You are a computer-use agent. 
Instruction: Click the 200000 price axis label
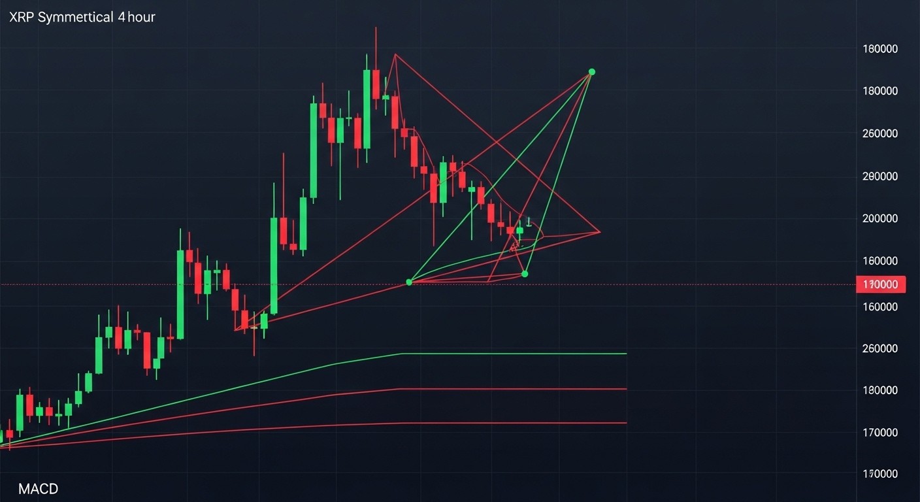click(879, 219)
